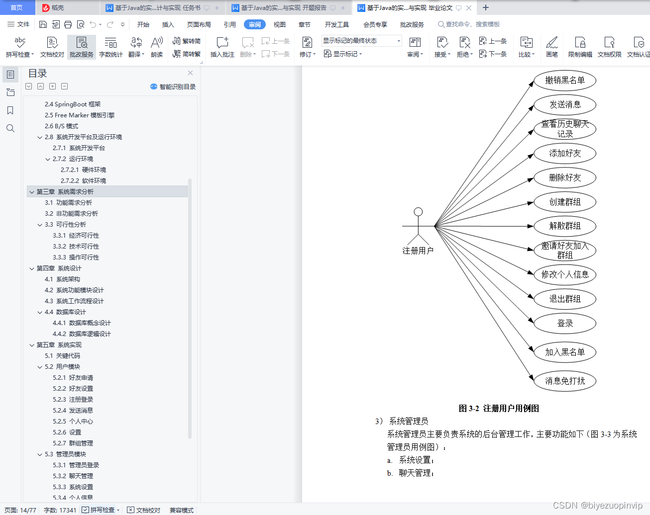Viewport: 650px width, 515px height.
Task: Switch to the 引用 ribbon tab
Action: 230,24
